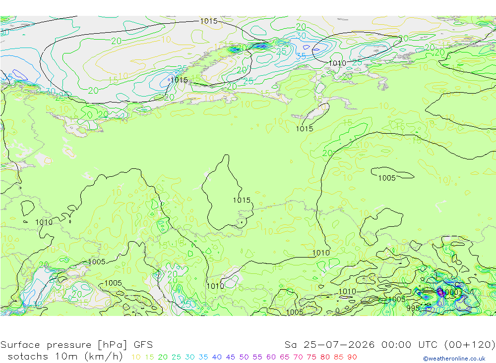The image size is (496, 363).
Task: Select the 85 value in isotachs legend
Action: [x=338, y=358]
